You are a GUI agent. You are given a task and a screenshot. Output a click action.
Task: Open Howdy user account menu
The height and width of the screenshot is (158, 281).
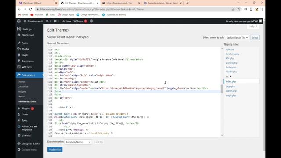pos(244,21)
